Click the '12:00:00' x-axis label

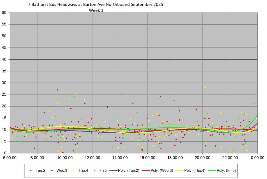pyautogui.click(x=92, y=158)
